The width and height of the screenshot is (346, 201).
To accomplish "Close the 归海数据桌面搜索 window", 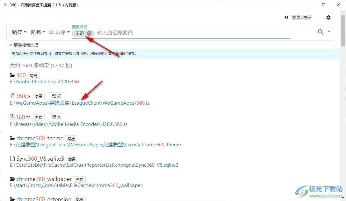I will (x=338, y=5).
